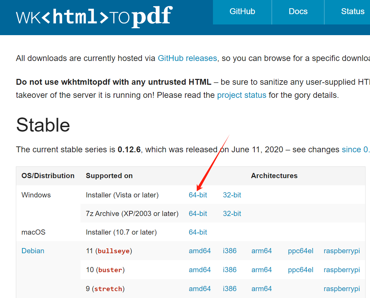Screen dimensions: 370x298
Task: Download Debian 11 bullseye i386 package
Action: pyautogui.click(x=230, y=251)
